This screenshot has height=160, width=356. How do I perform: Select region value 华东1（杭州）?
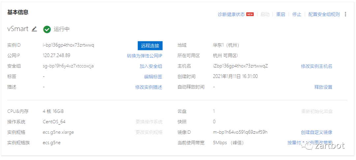[x=226, y=45]
